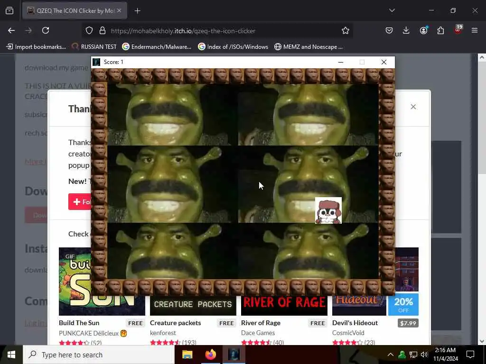
Task: Open the Windows Start menu
Action: click(11, 355)
